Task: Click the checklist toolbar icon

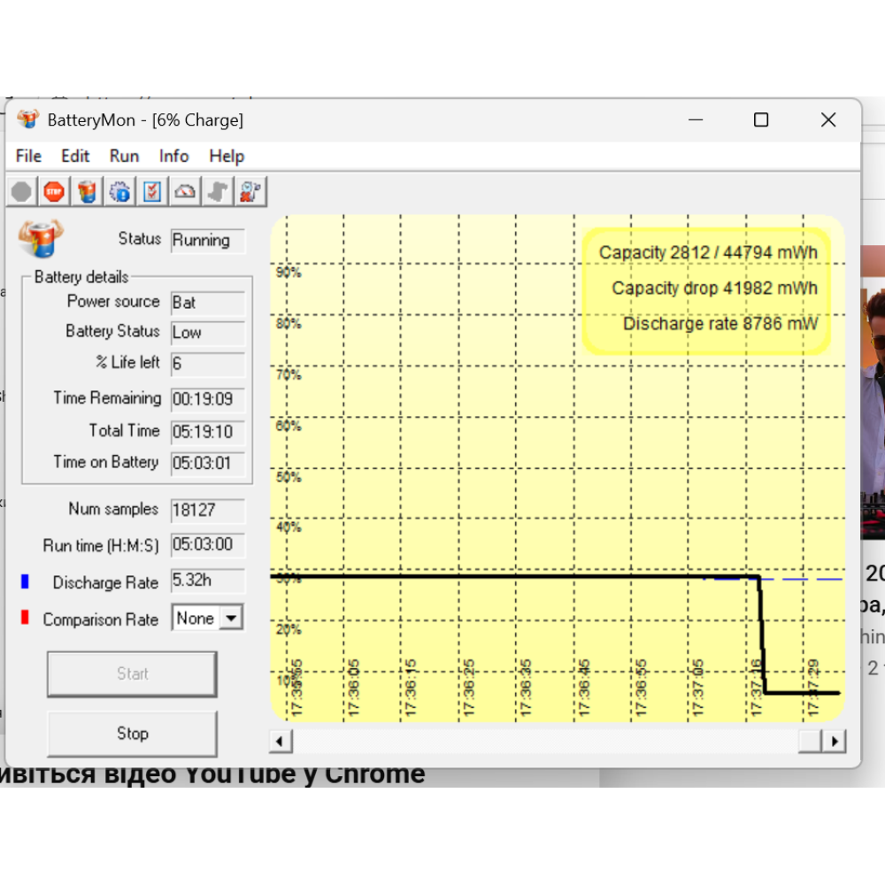Action: 152,191
